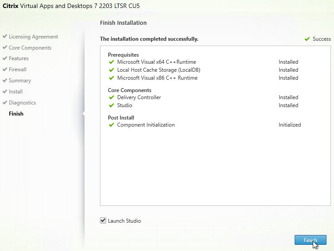Select the Install step
This screenshot has width=334, height=251.
pyautogui.click(x=15, y=92)
